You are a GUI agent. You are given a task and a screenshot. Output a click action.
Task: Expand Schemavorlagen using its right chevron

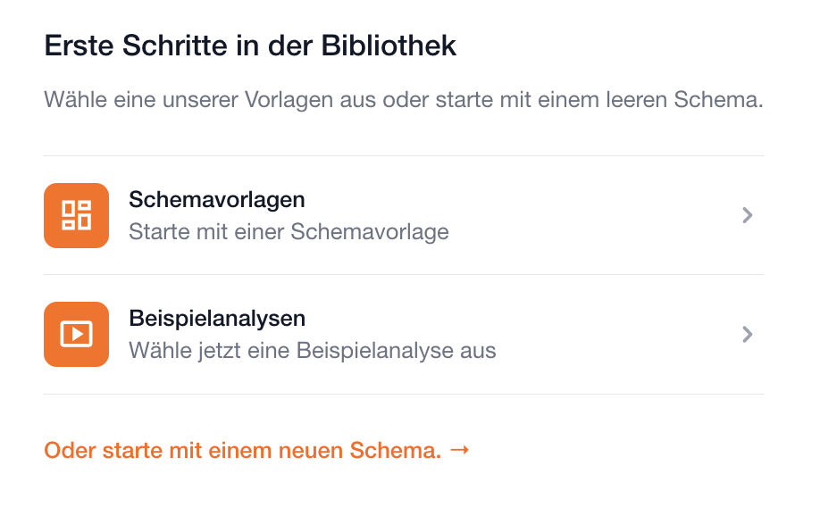click(748, 215)
